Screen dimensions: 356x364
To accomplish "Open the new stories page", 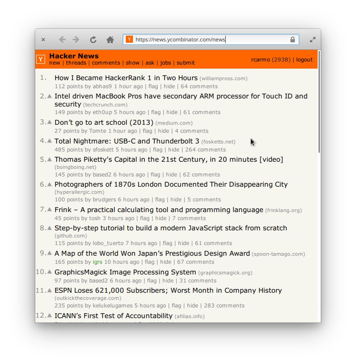I will pyautogui.click(x=54, y=63).
